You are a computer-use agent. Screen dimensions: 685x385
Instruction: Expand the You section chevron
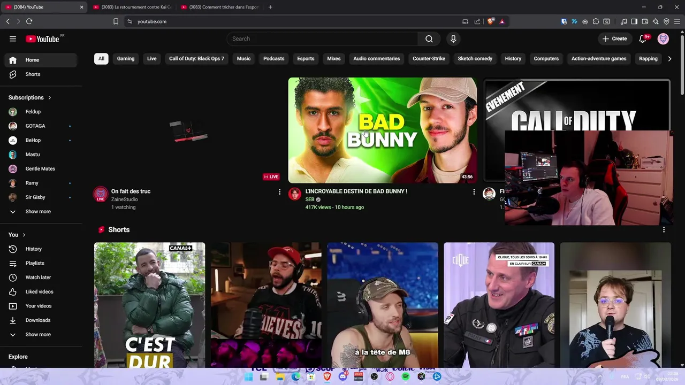(24, 235)
